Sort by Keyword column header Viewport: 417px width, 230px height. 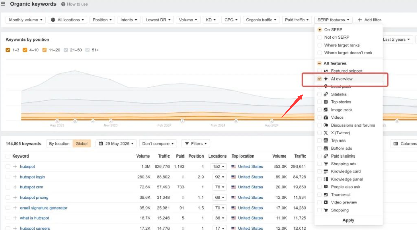(x=20, y=156)
